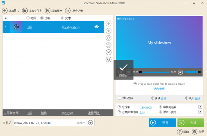The image size is (207, 136).
Task: Click the Icecream Slideshow Maker app icon
Action: 3,3
